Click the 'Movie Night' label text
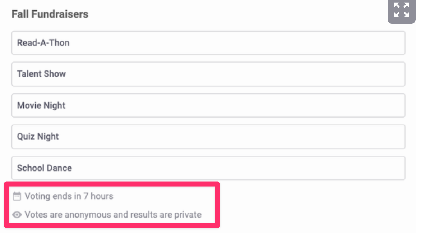This screenshot has height=233, width=421. 41,105
